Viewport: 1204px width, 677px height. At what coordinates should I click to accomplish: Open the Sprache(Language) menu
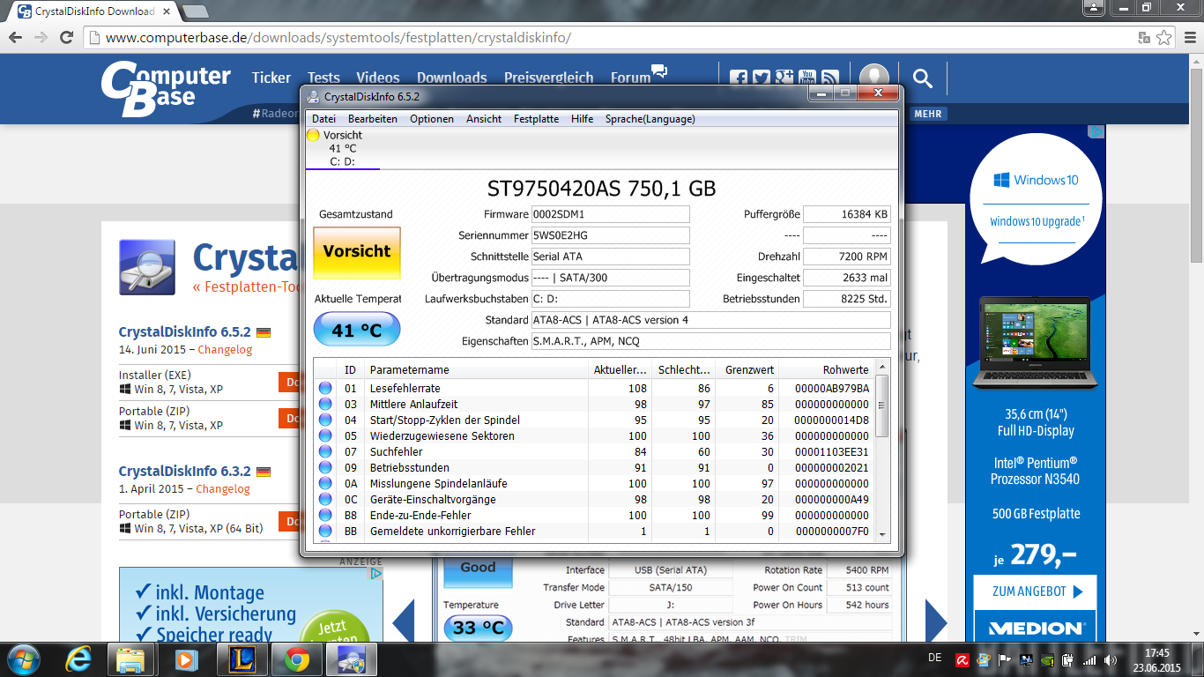click(650, 119)
